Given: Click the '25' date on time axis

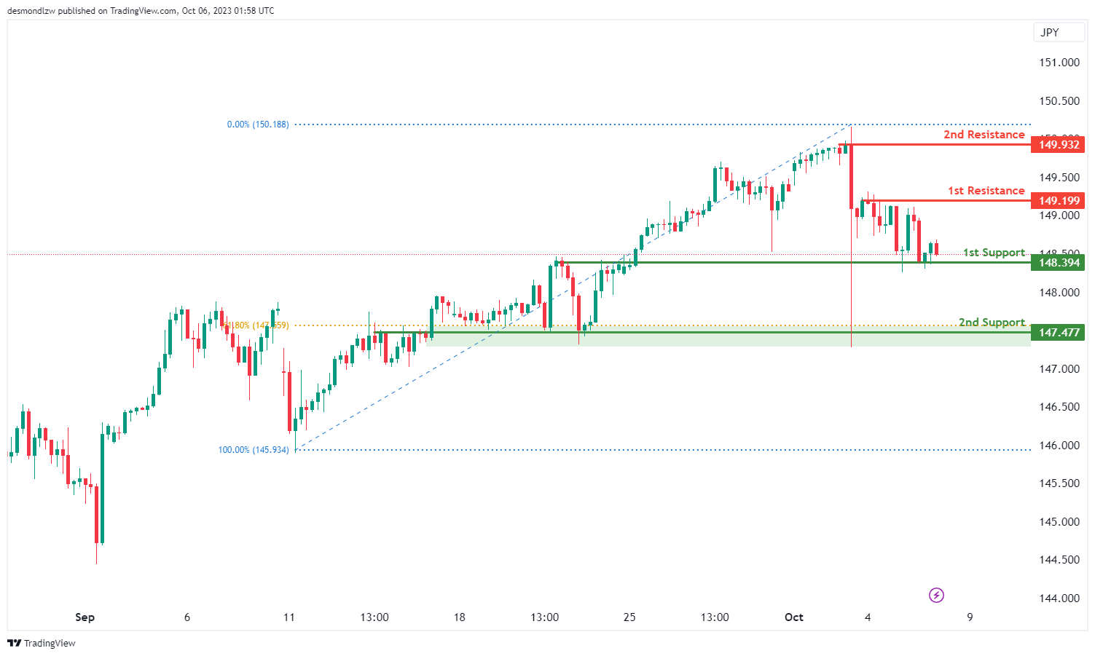Looking at the screenshot, I should pos(629,617).
